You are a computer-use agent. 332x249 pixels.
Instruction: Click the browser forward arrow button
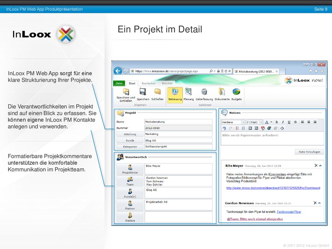(126, 71)
